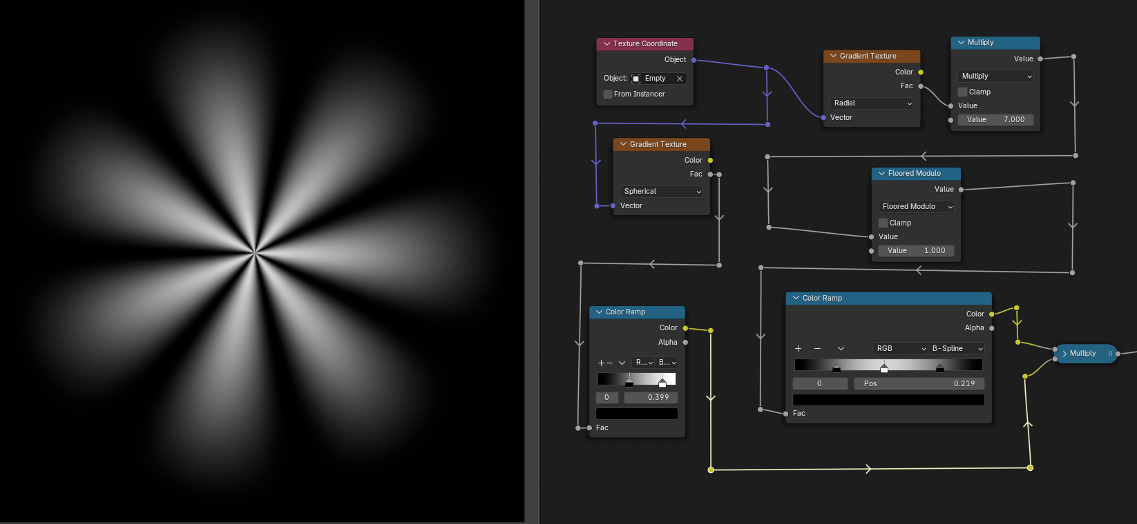Click the black color swatch in larger Color Ramp

888,400
